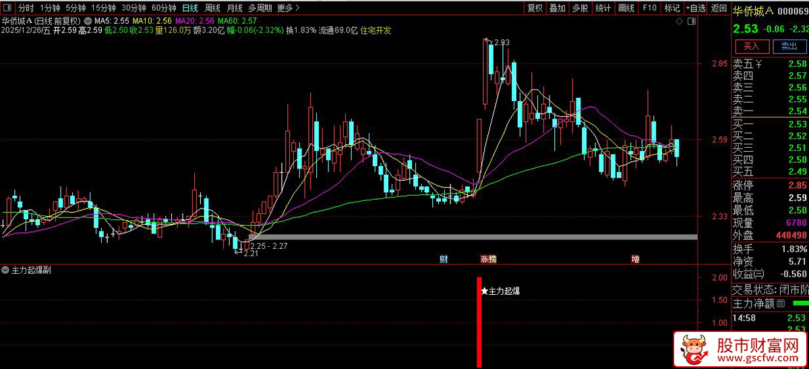Viewport: 809px width, 369px height.
Task: Click the 14:58 tick trade row
Action: pyautogui.click(x=770, y=318)
